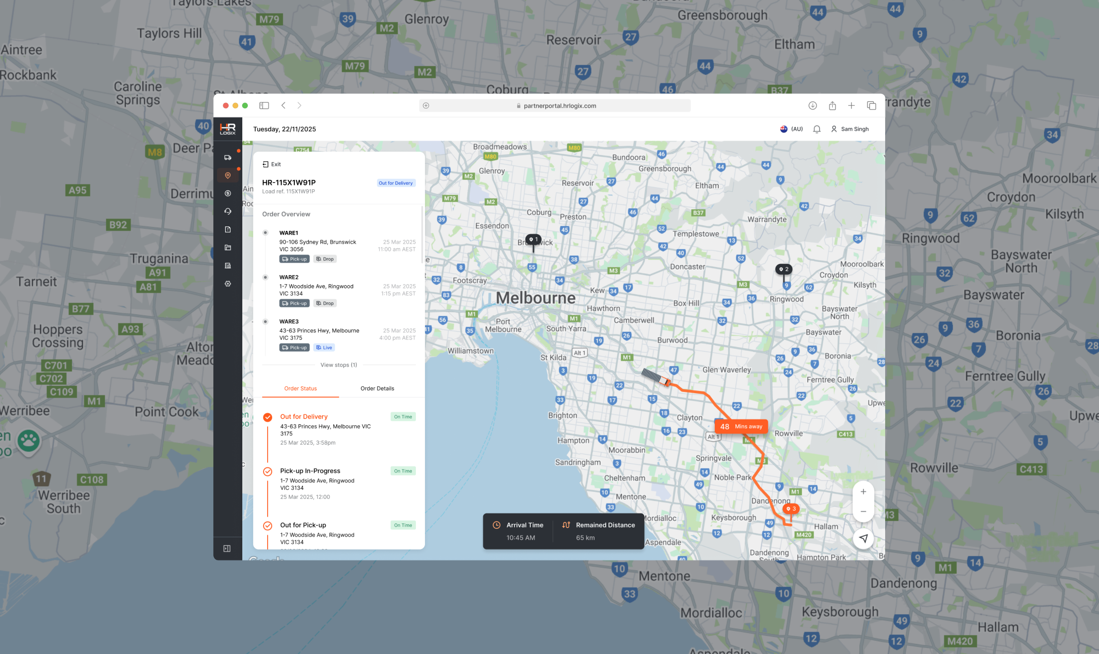Toggle the Live tag on WARE3
This screenshot has height=654, width=1099.
tap(324, 348)
